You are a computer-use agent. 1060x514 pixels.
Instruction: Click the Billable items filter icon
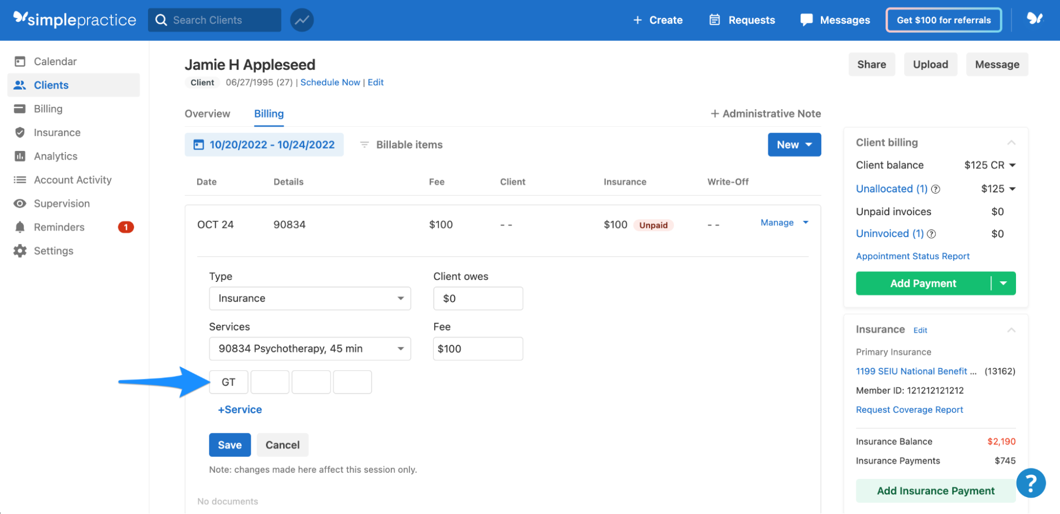pos(364,145)
